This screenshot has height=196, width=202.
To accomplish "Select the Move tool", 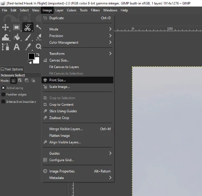I will click(5, 27).
